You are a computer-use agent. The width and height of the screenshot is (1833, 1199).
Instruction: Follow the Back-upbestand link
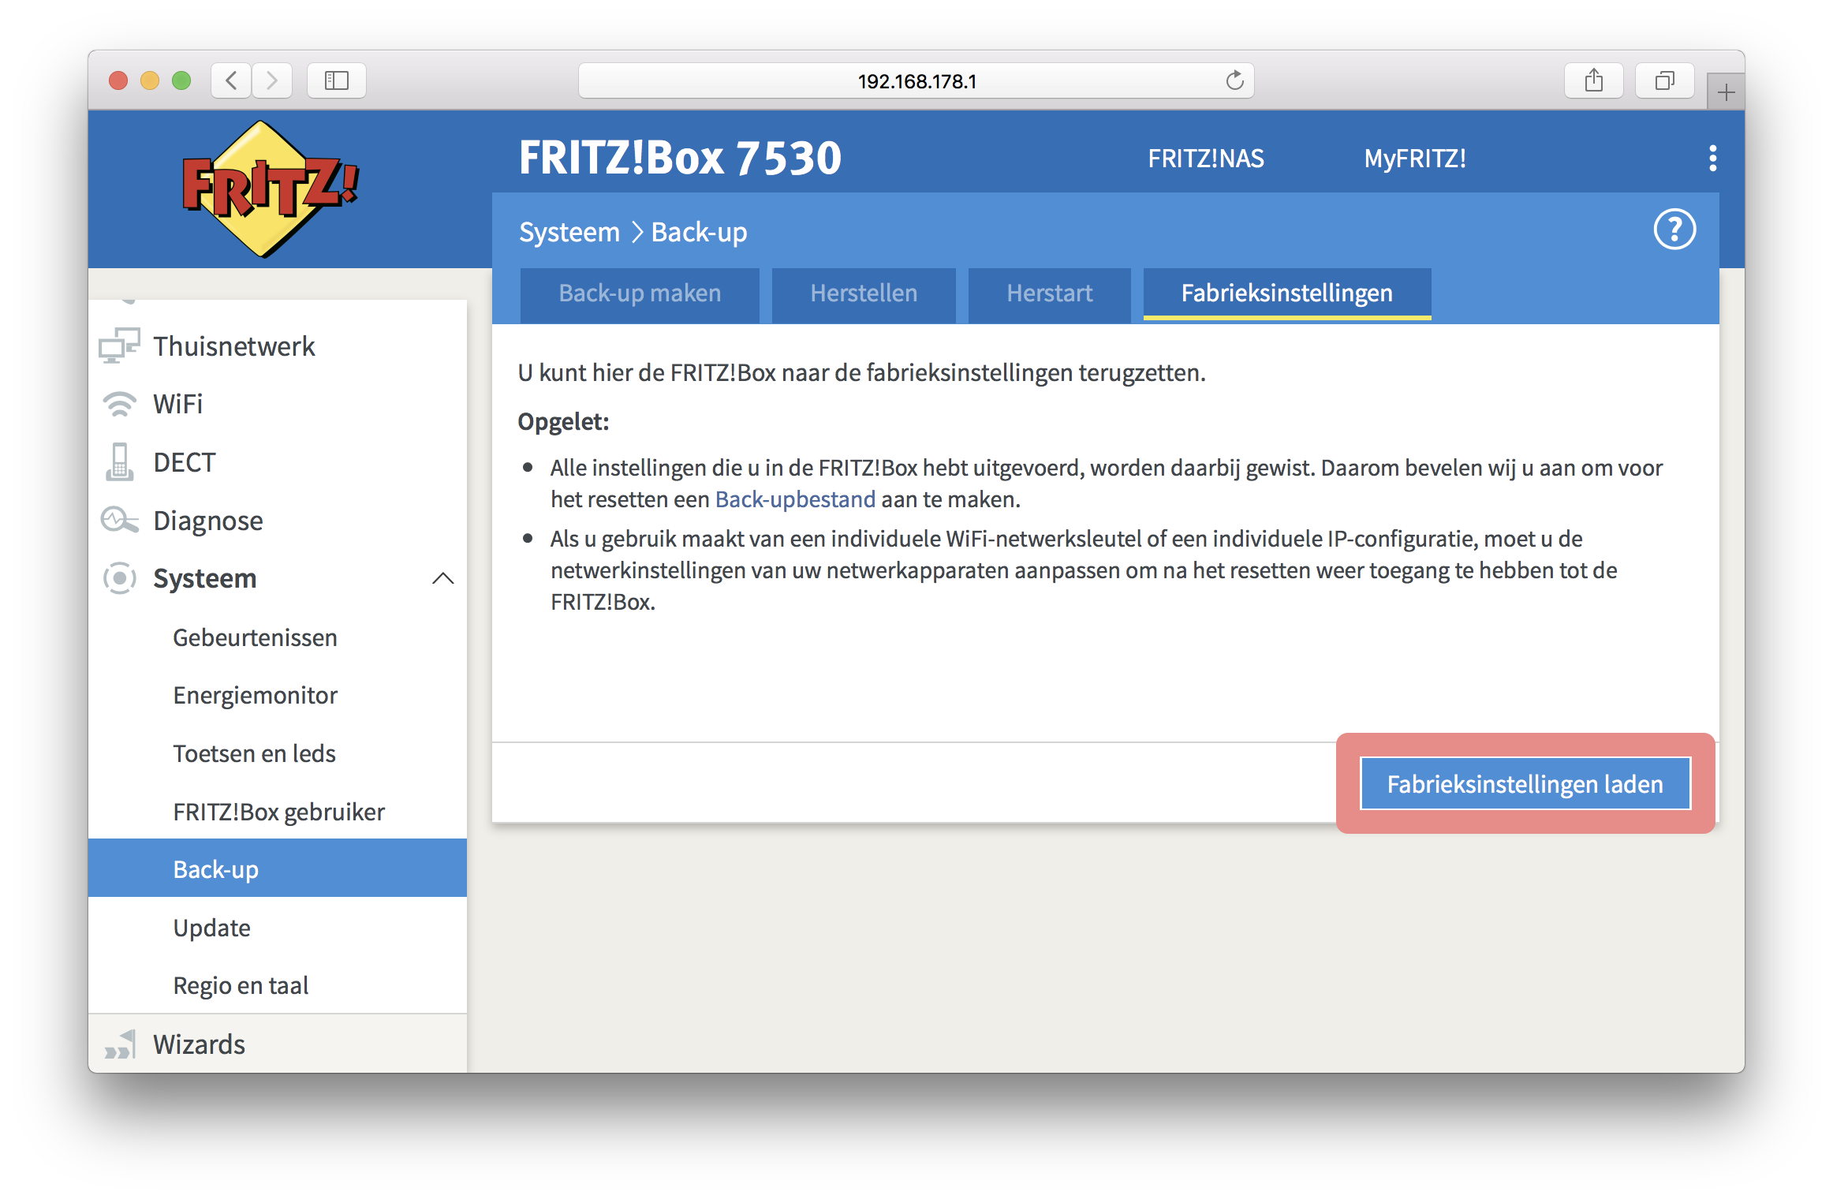tap(794, 499)
